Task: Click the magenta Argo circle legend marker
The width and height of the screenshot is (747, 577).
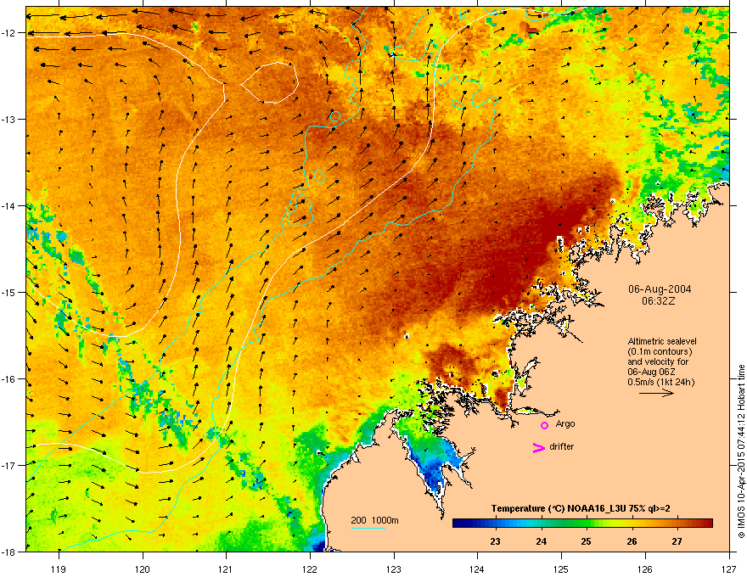Action: pos(544,425)
